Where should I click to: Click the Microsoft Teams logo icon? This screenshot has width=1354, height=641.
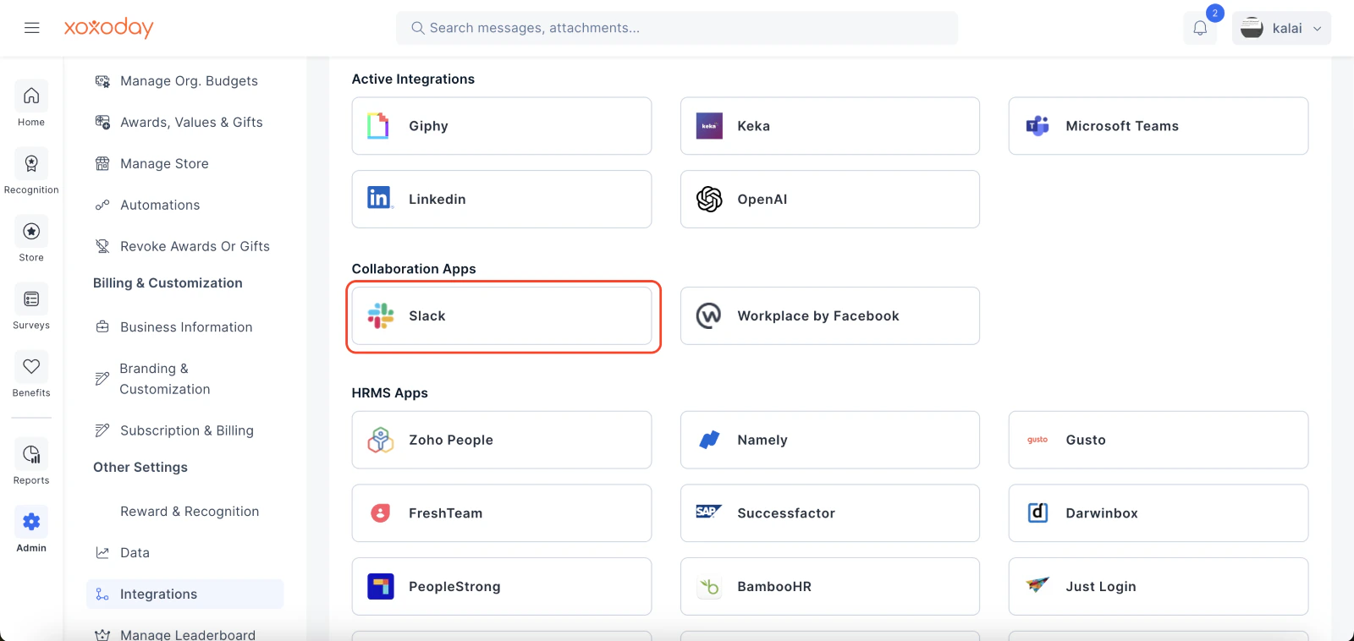[x=1038, y=126]
